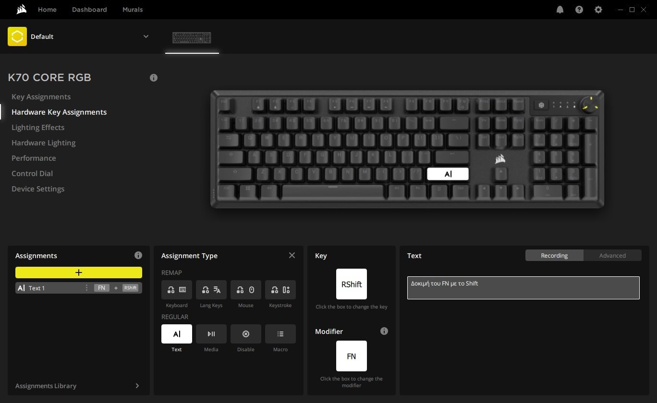Go to Lighting Effects section
This screenshot has height=403, width=657.
[38, 127]
